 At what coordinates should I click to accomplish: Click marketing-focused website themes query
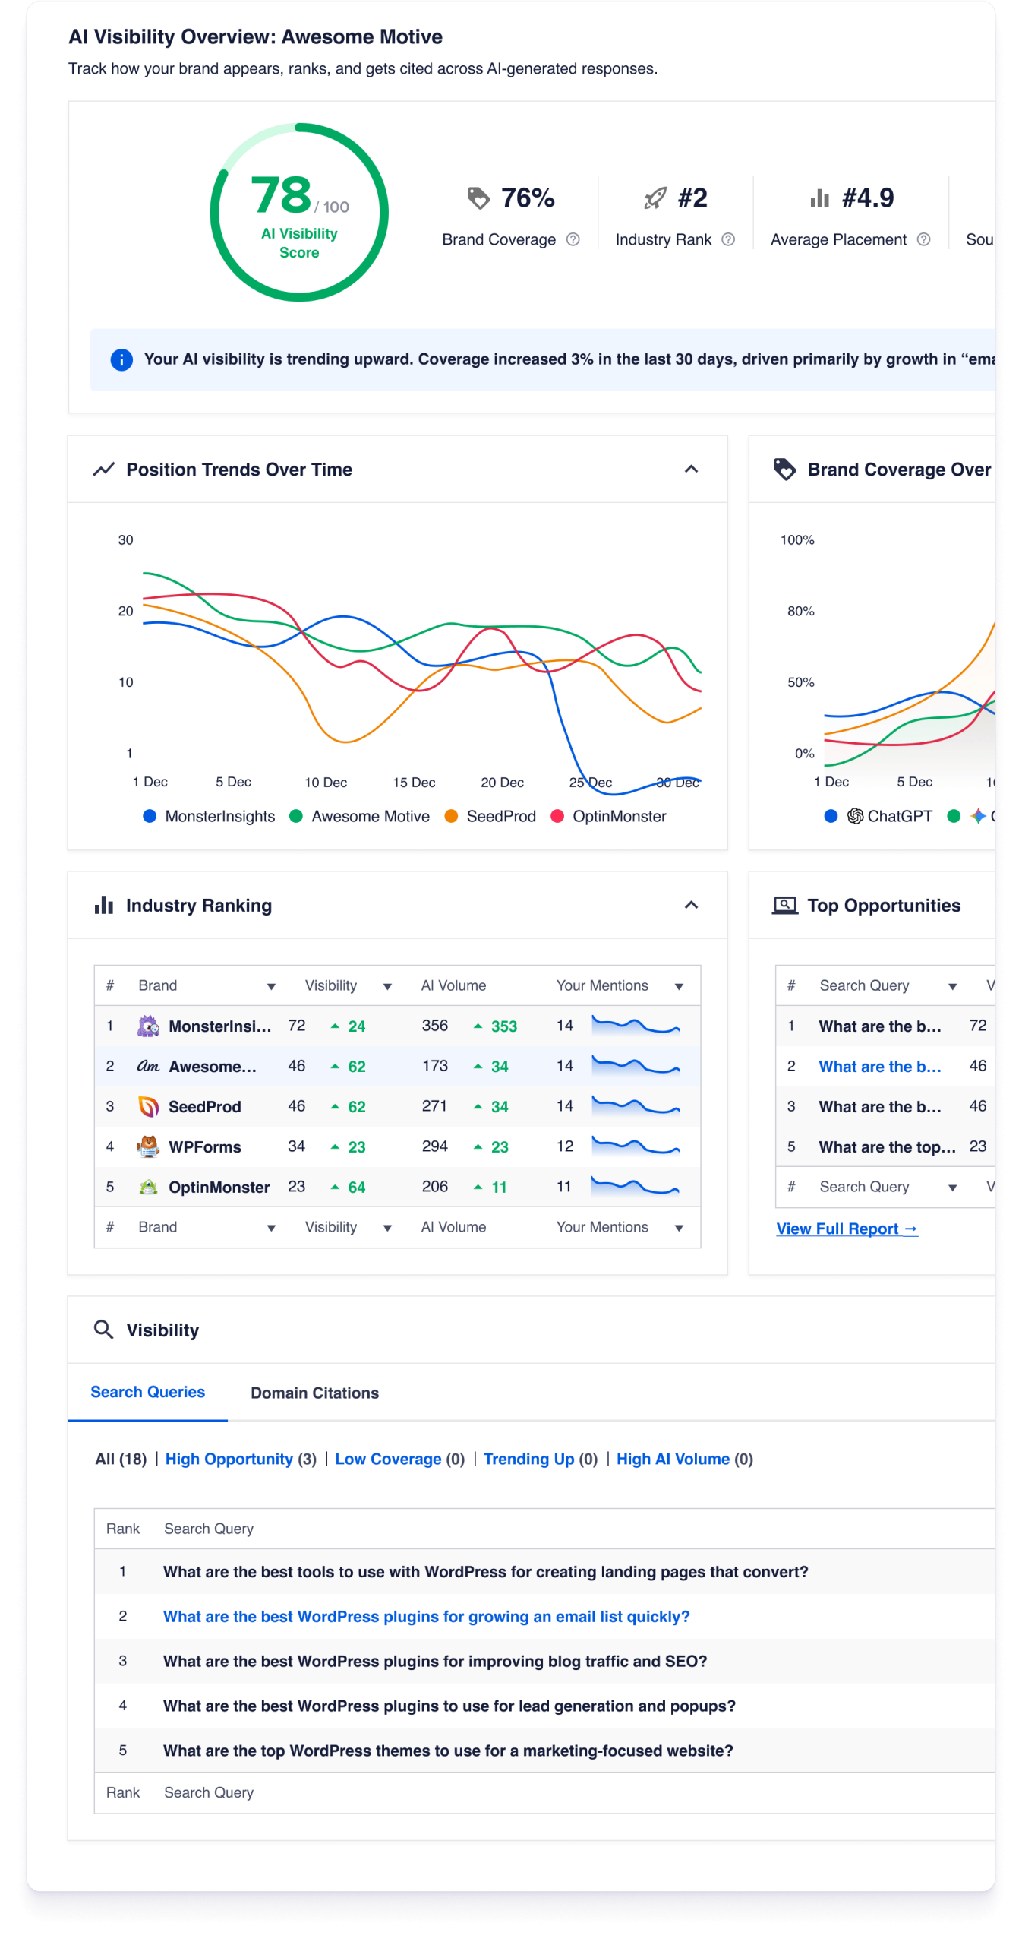pos(447,1750)
